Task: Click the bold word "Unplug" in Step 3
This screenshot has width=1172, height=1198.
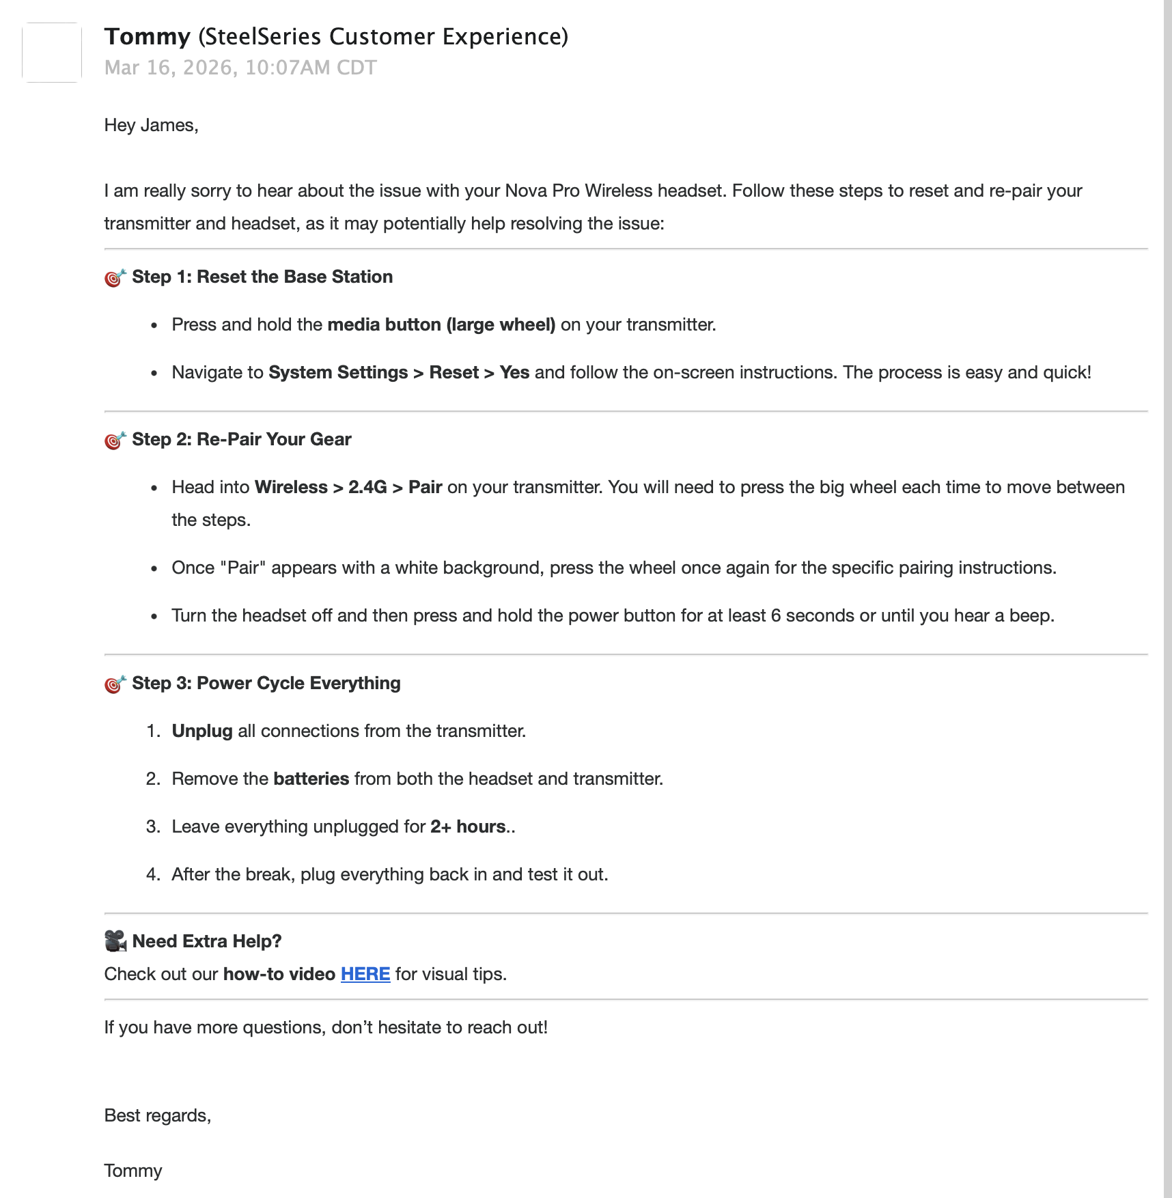Action: [202, 731]
